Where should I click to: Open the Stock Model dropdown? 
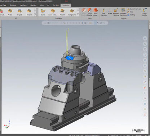[x=96, y=12]
